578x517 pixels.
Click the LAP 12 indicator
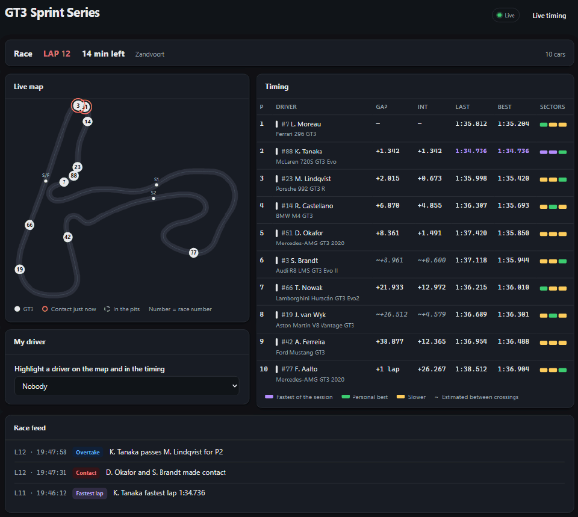coord(57,54)
